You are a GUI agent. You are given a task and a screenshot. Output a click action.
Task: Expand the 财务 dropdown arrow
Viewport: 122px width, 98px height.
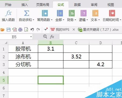(75, 20)
